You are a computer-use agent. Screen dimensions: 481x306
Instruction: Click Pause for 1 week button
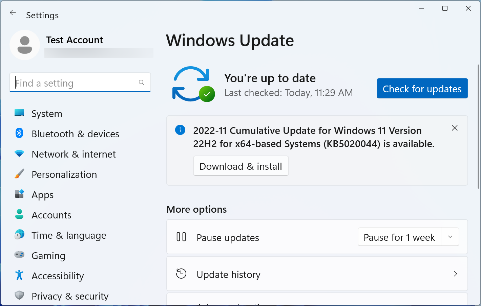click(x=399, y=237)
